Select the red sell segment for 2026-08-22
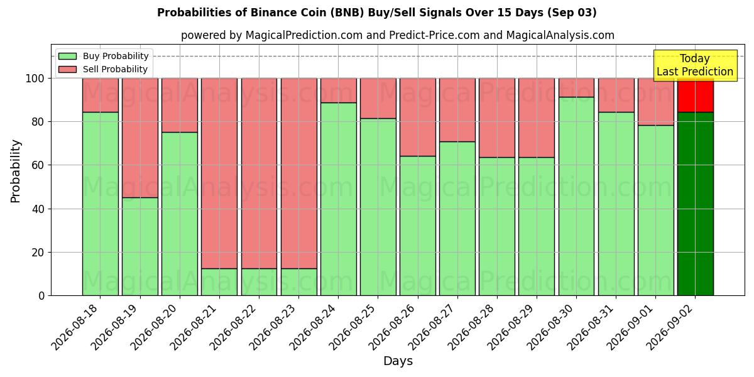Viewport: 754px width, 377px height. pos(259,173)
